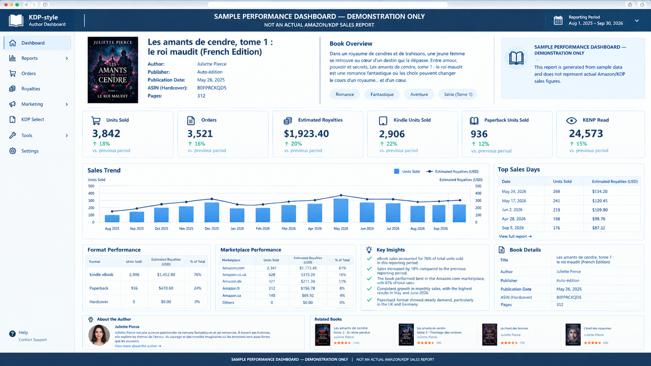Screen dimensions: 651x366
Task: Click the Amazon.co.uk marketplace row label
Action: tap(234, 275)
